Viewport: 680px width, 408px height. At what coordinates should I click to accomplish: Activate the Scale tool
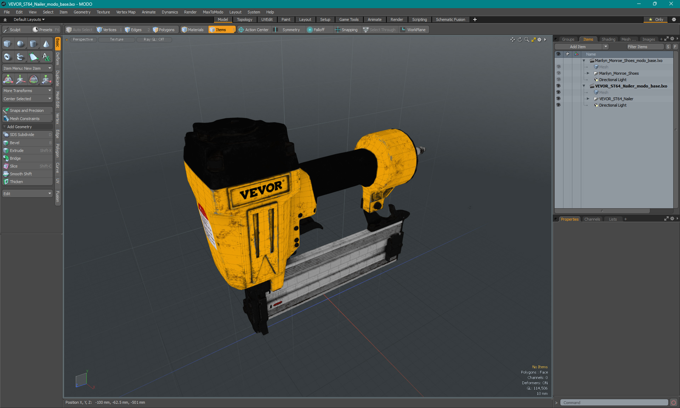(46, 79)
